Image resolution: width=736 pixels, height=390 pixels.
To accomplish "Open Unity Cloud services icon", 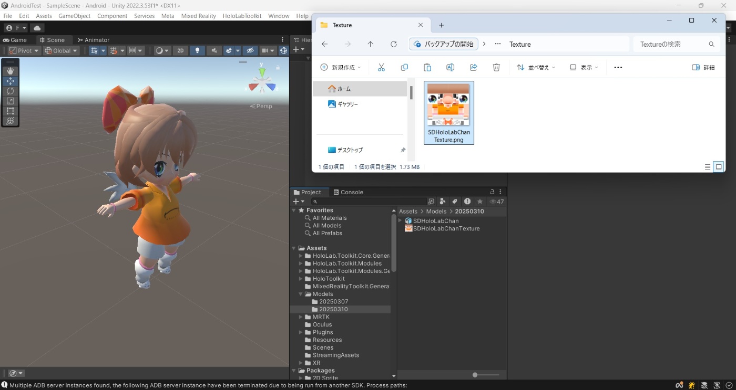I will (x=37, y=28).
